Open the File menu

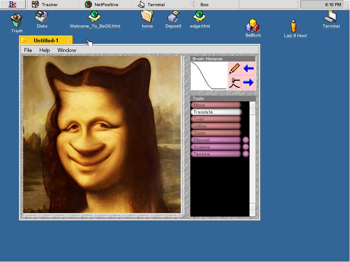[28, 50]
